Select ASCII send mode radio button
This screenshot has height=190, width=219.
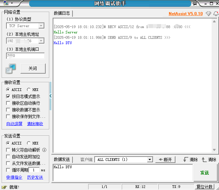pyautogui.click(x=8, y=143)
